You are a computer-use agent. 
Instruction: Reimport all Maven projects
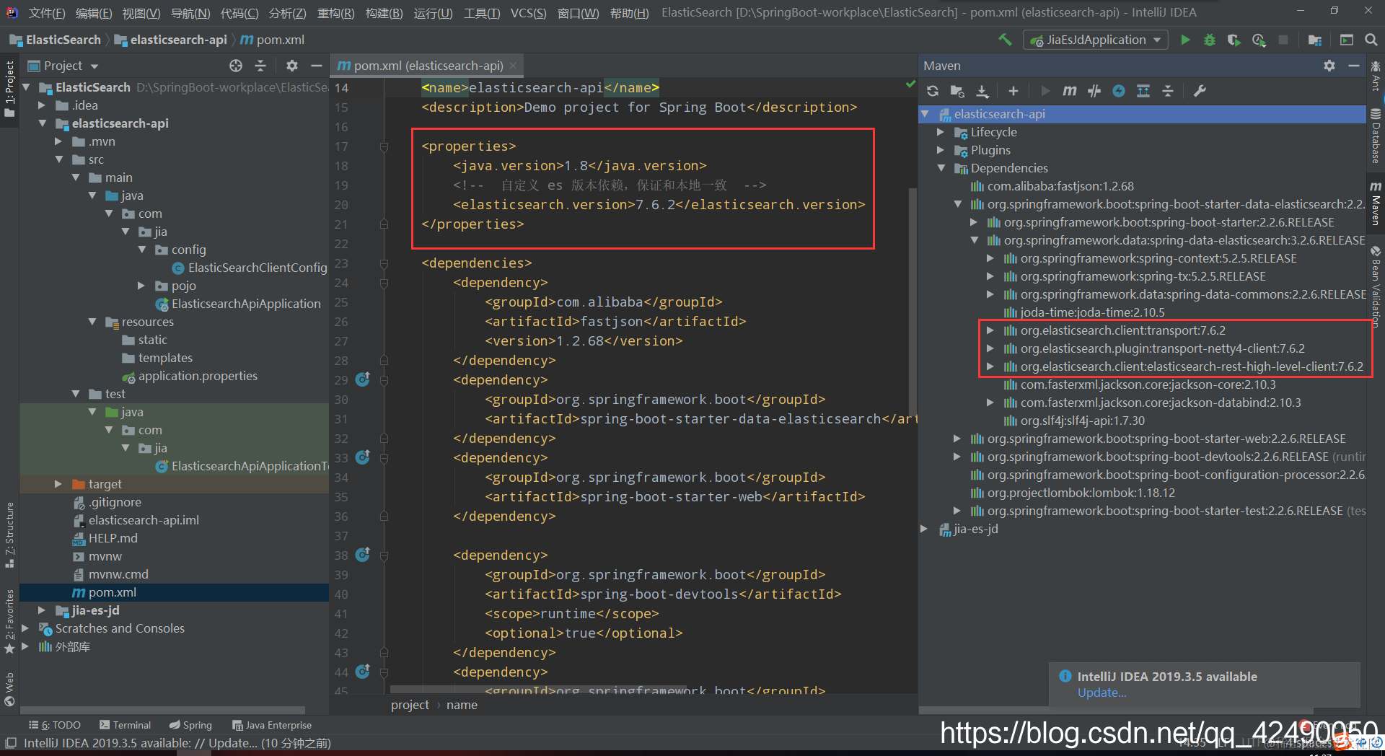[x=933, y=91]
